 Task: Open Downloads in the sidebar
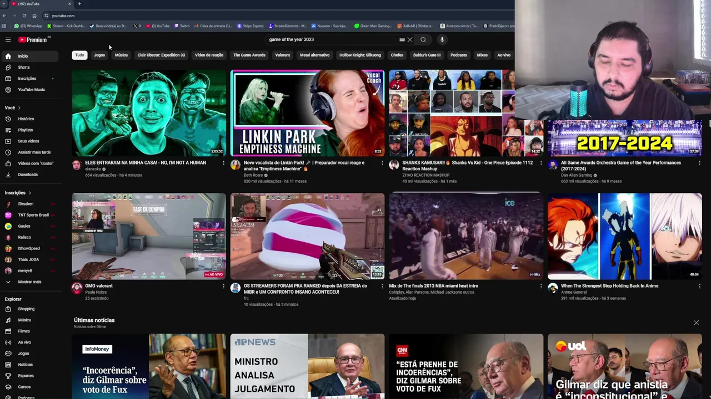(29, 174)
